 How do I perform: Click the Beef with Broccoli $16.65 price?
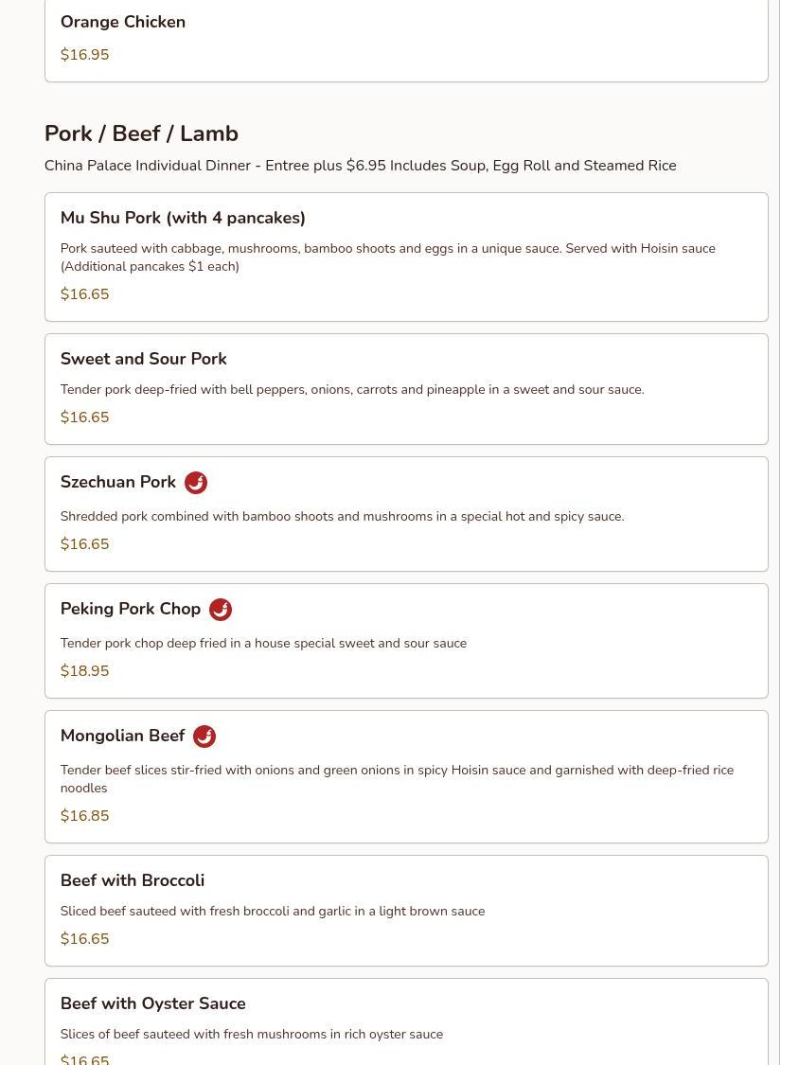pos(85,939)
